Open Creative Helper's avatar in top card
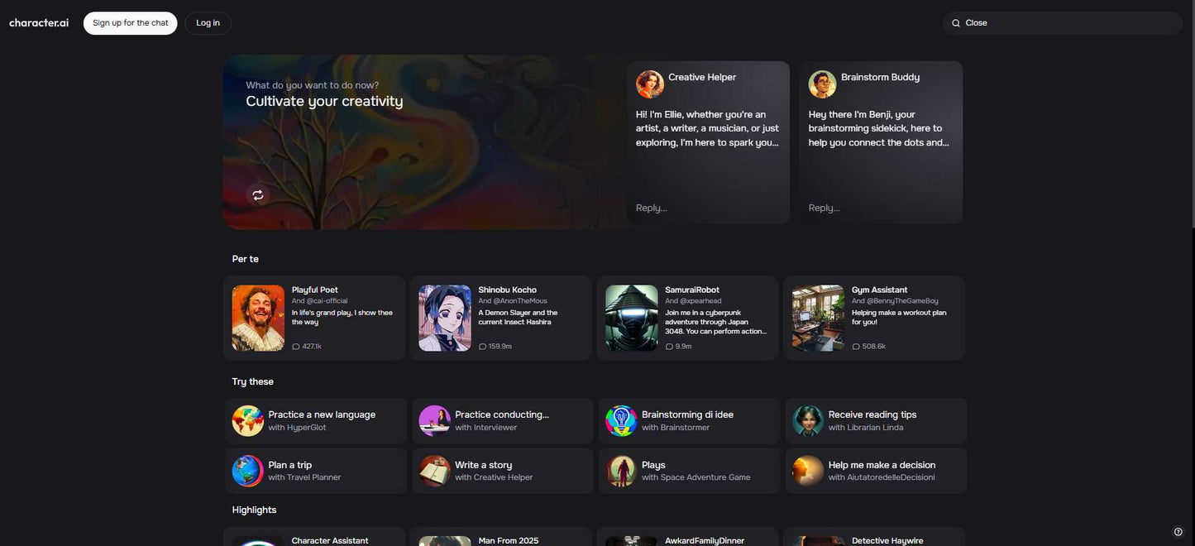This screenshot has width=1195, height=546. coord(650,84)
